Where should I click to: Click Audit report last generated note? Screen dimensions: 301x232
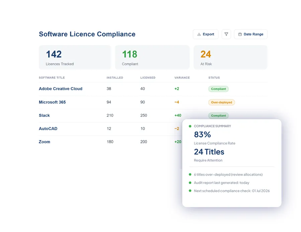(221, 183)
